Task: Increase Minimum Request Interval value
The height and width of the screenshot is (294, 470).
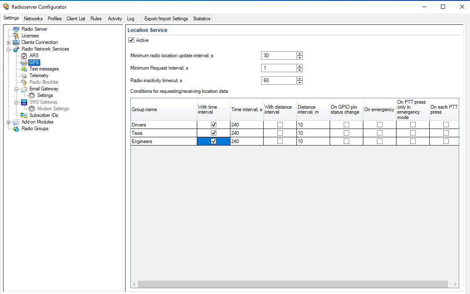Action: point(299,66)
